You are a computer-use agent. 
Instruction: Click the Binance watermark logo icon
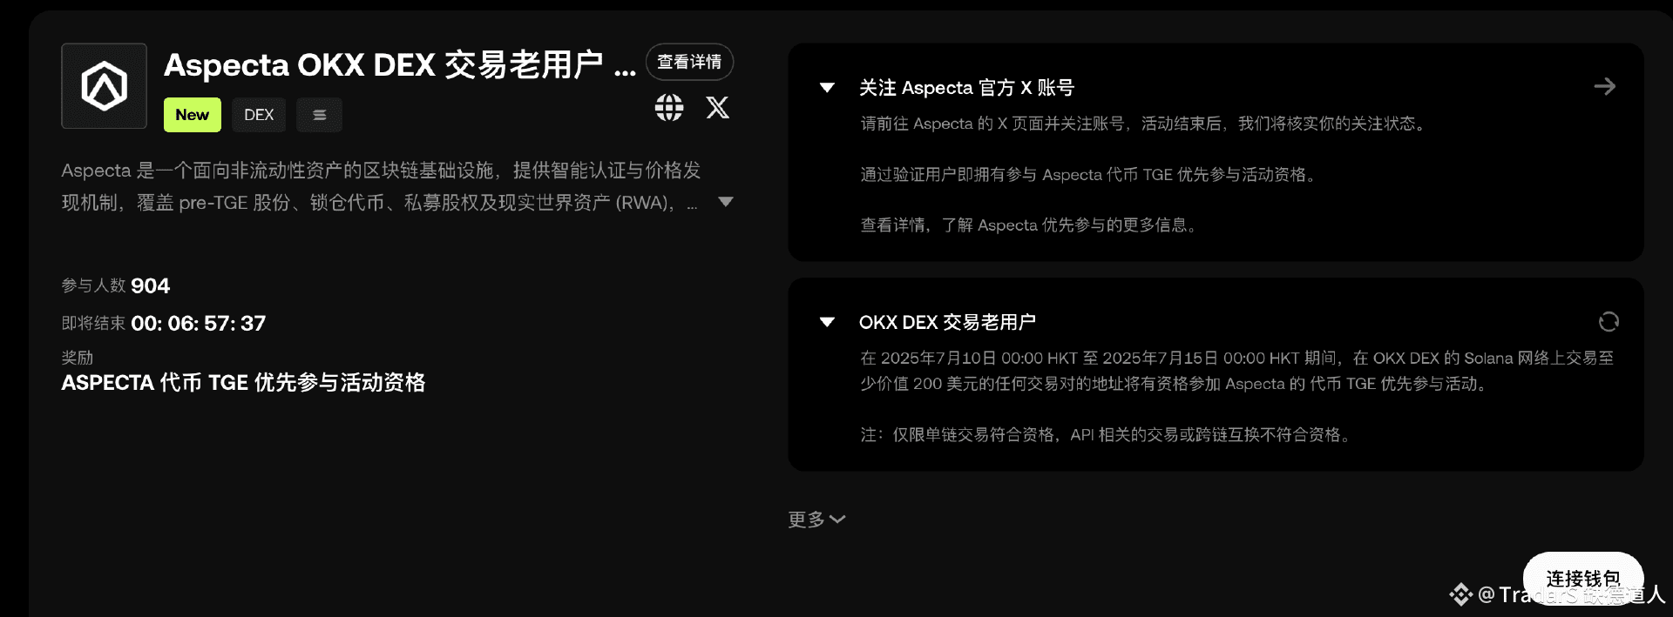click(1460, 594)
